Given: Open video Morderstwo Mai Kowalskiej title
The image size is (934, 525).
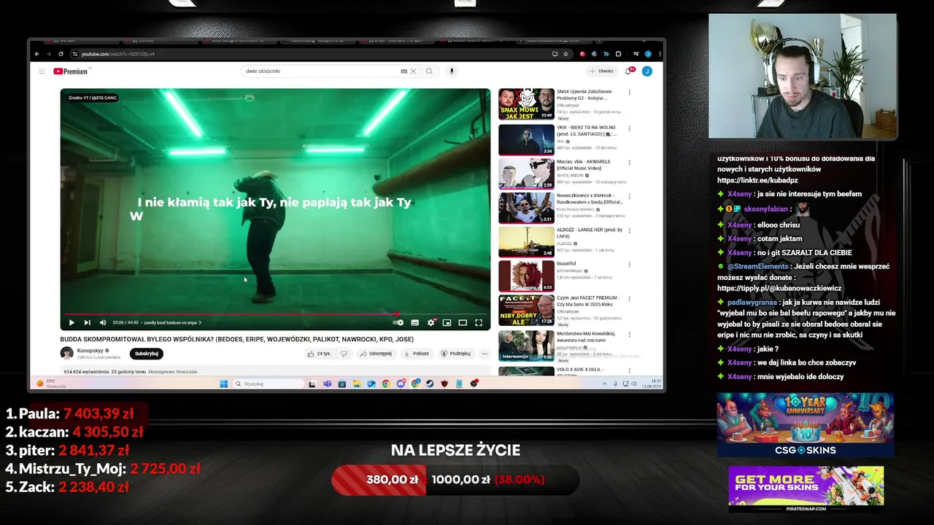Looking at the screenshot, I should [x=586, y=336].
